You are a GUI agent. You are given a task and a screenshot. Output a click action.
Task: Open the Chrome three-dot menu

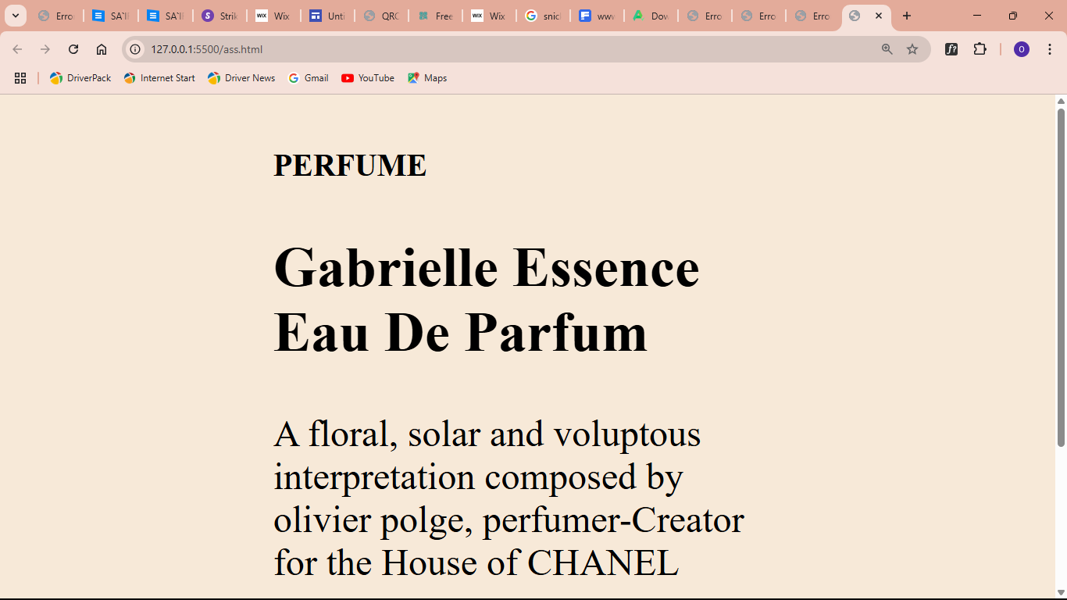pyautogui.click(x=1050, y=49)
